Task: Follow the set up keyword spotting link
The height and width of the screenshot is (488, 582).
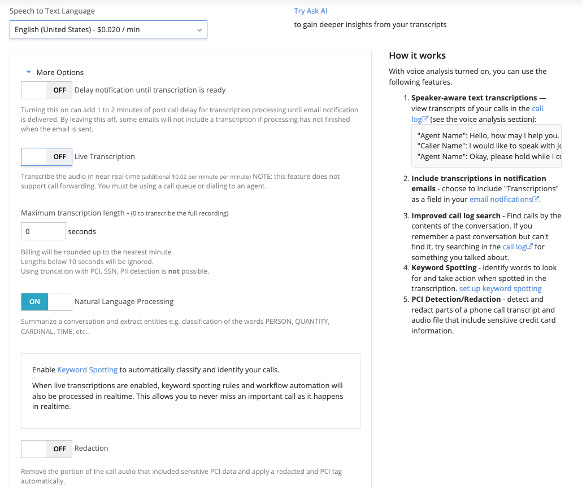Action: point(500,288)
